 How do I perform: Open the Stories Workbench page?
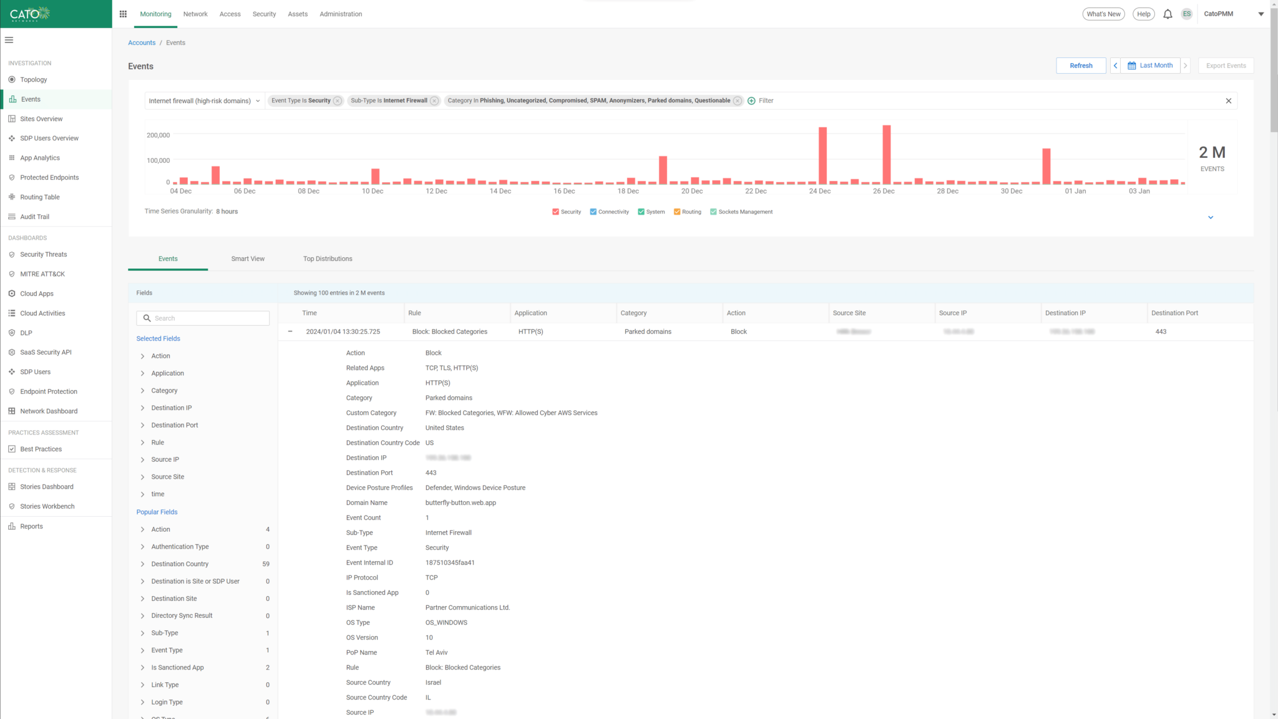click(47, 506)
